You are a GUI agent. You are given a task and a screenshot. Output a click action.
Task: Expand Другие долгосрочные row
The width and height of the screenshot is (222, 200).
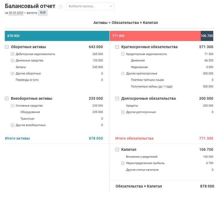[123, 112]
